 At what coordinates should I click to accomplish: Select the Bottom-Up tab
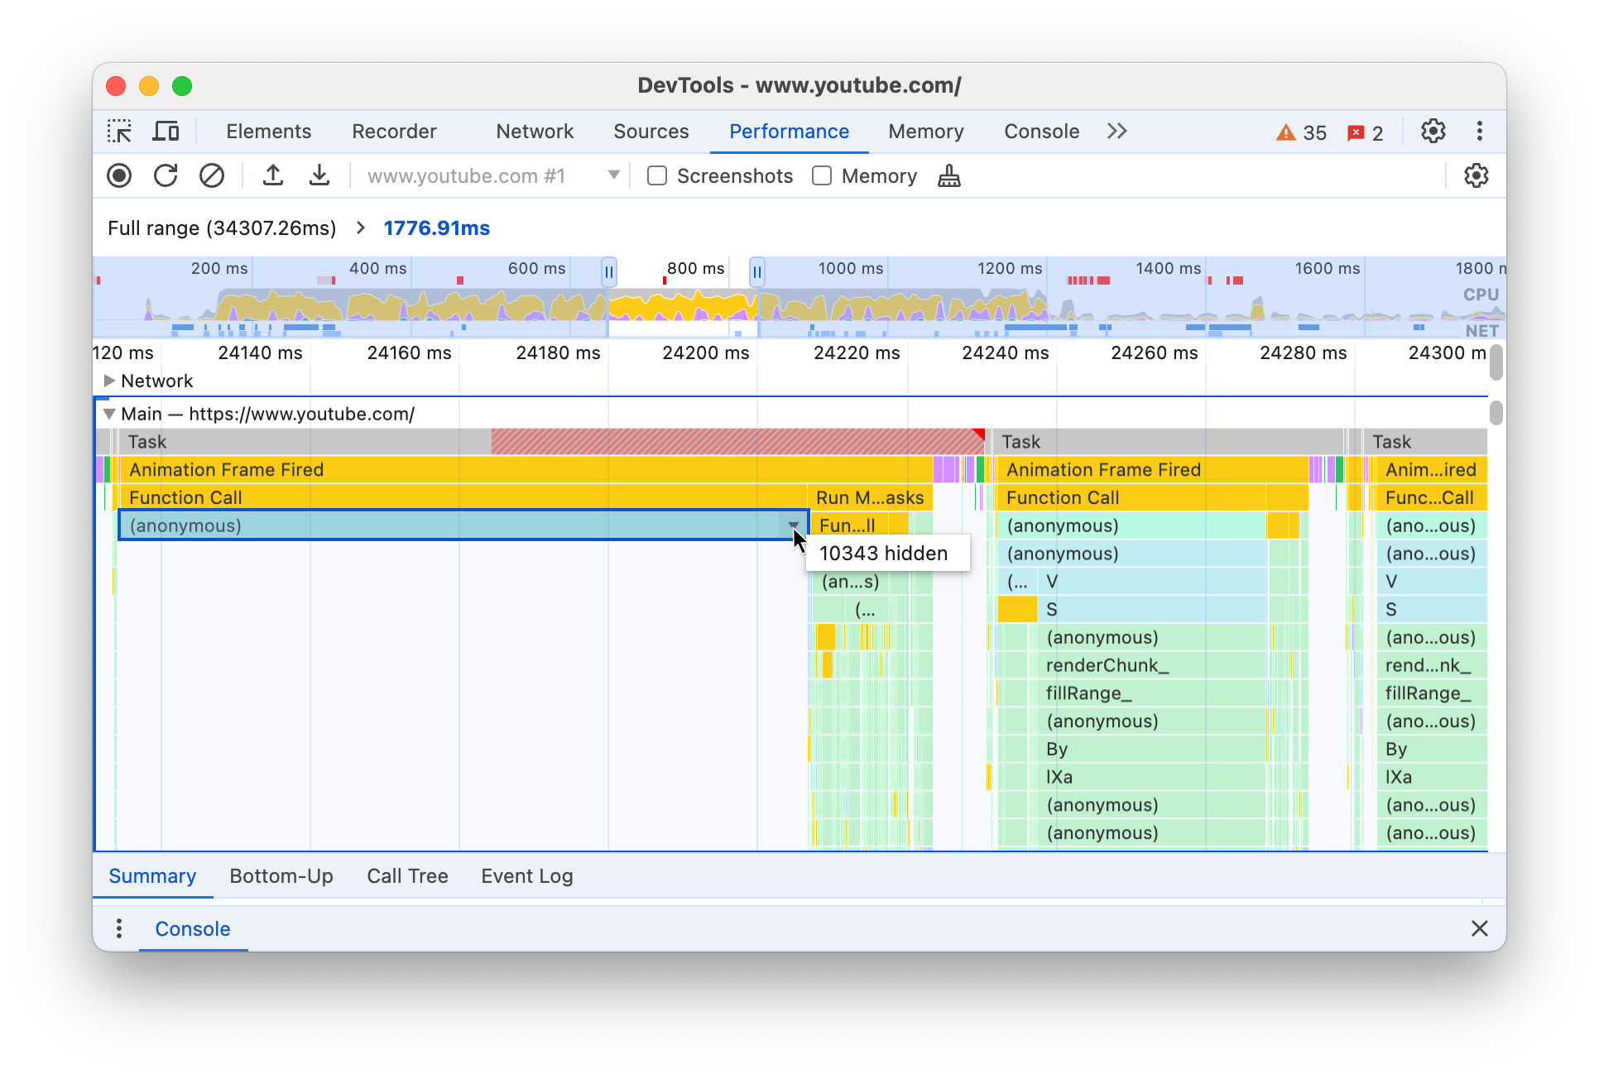pyautogui.click(x=281, y=875)
